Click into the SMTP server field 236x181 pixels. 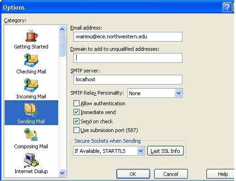click(x=128, y=79)
